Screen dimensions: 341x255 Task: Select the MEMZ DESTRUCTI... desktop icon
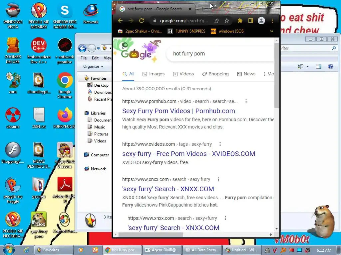(39, 155)
